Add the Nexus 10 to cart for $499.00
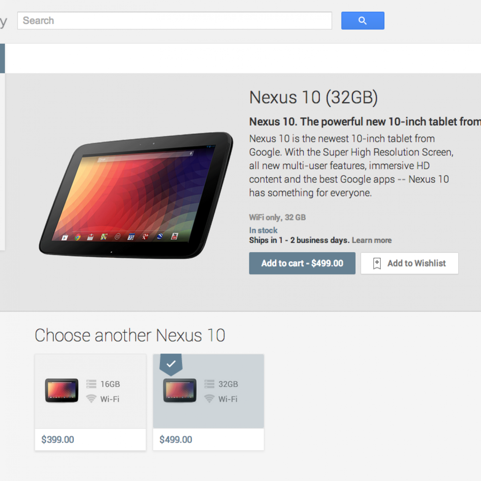The width and height of the screenshot is (481, 481). (x=302, y=263)
